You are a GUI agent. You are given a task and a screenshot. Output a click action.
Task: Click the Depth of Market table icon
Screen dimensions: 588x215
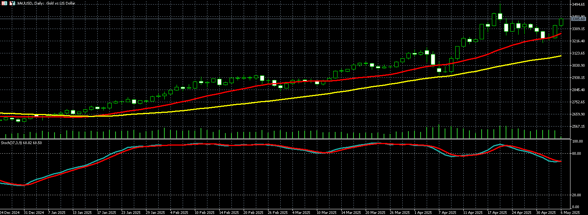[x=5, y=3]
